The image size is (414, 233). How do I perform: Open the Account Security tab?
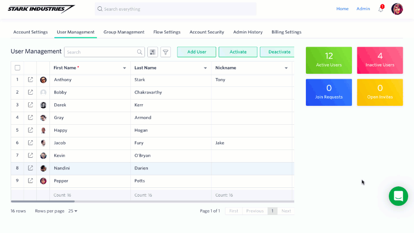pyautogui.click(x=207, y=32)
